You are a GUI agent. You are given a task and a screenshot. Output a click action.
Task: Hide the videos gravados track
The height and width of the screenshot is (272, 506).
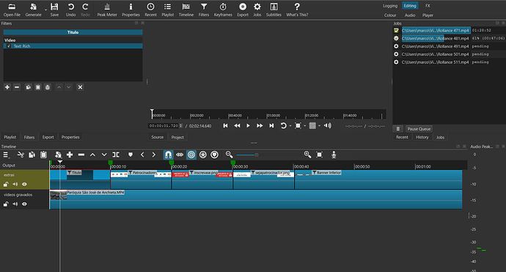click(24, 204)
